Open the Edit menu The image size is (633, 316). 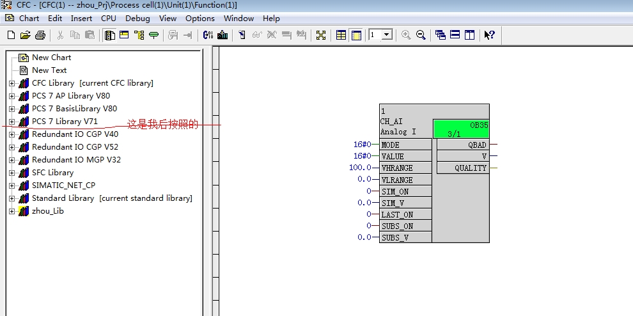[55, 18]
